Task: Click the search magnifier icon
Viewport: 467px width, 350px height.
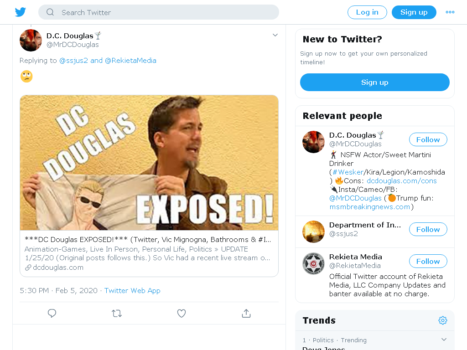Action: (x=50, y=12)
